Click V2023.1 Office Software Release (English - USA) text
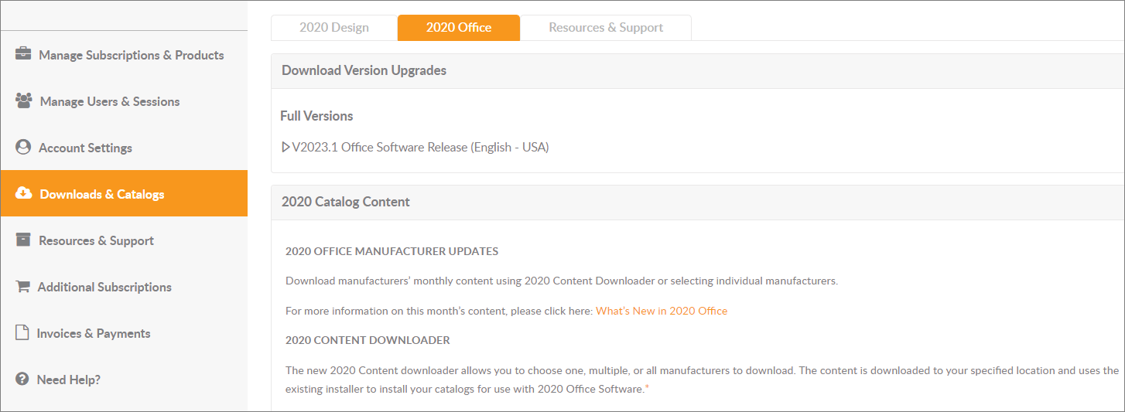1125x412 pixels. [420, 147]
